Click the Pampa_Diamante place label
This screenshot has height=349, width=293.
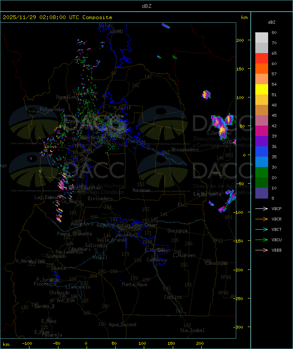75,234
